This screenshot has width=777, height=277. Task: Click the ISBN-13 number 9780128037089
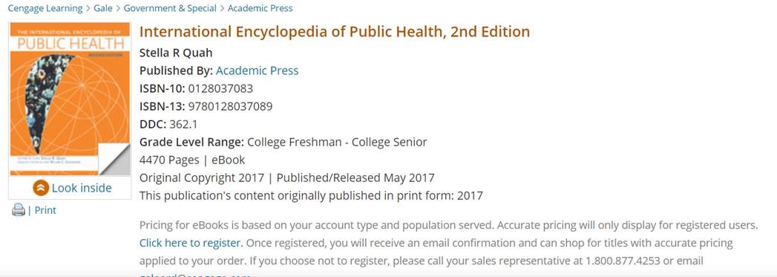pyautogui.click(x=230, y=106)
